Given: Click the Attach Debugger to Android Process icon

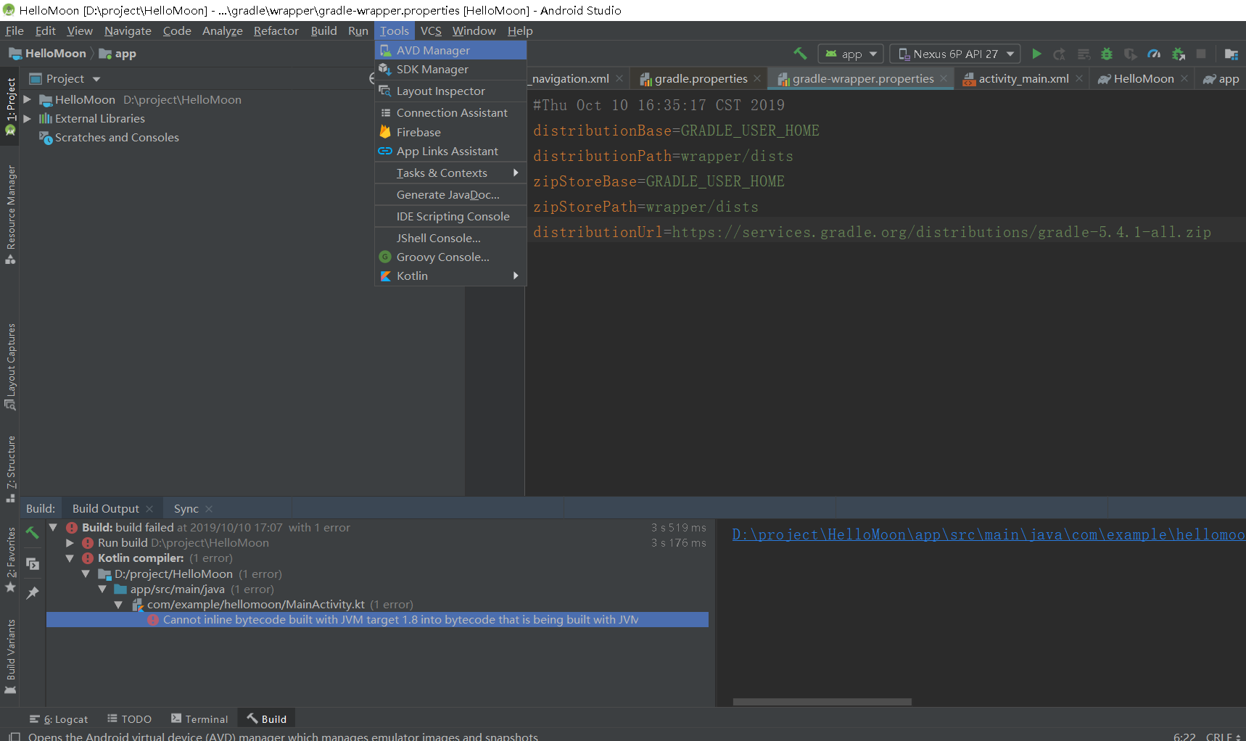Looking at the screenshot, I should pyautogui.click(x=1178, y=54).
